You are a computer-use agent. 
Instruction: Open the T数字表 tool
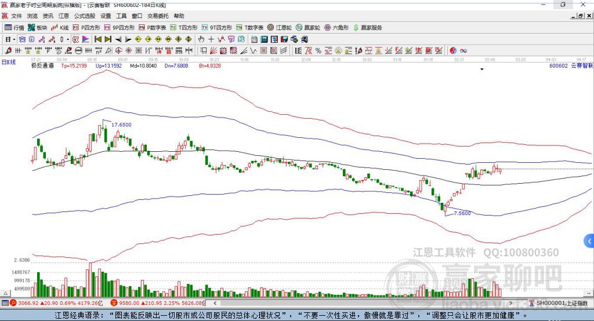(x=249, y=28)
